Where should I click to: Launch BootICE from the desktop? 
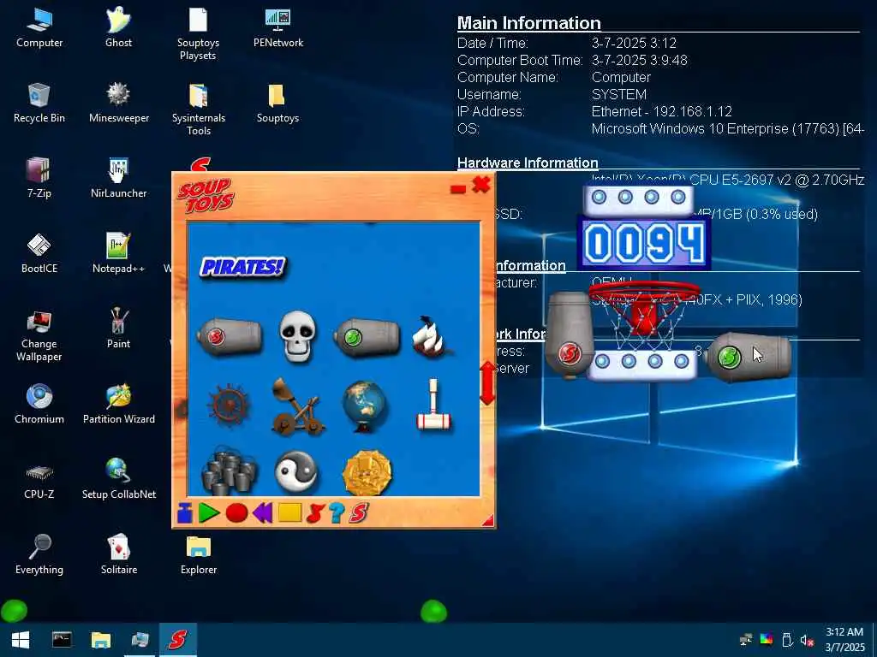click(x=39, y=254)
